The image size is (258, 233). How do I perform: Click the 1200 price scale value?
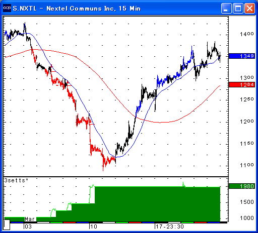tap(247, 122)
